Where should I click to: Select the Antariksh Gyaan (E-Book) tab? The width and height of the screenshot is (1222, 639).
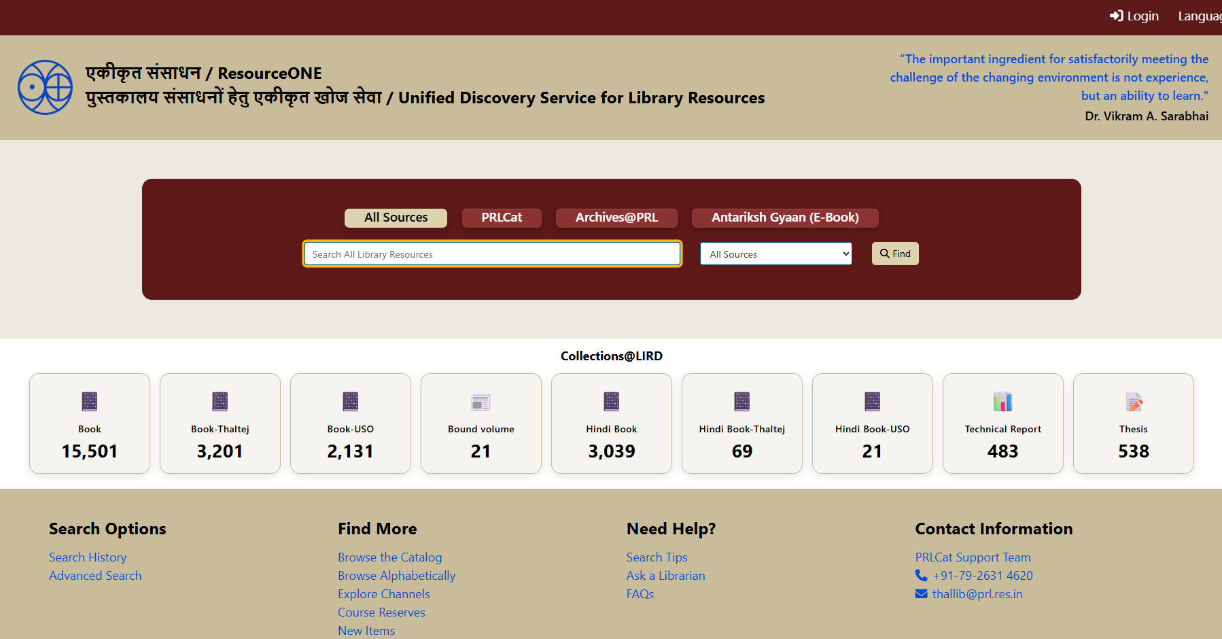pos(785,218)
